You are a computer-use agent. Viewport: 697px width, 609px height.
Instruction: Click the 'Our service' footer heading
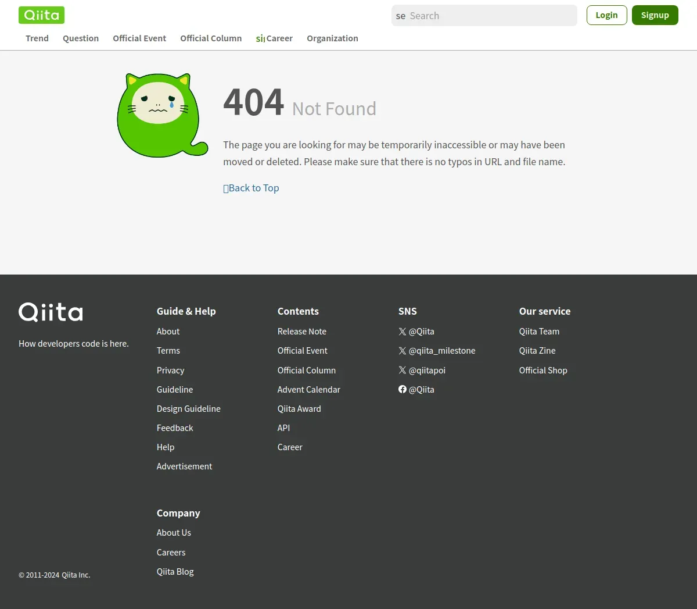545,311
